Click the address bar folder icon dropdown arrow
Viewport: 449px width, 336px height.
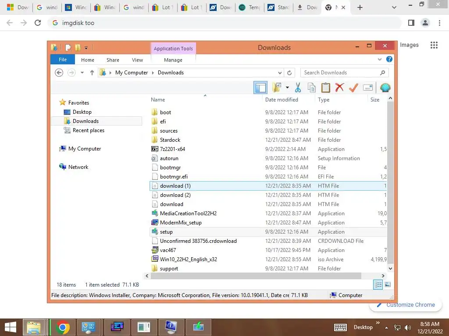tap(110, 73)
